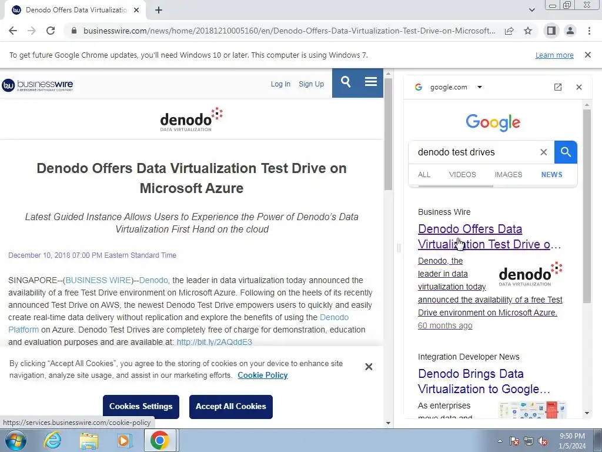Click the side panel scrollbar thumb
The image size is (602, 452).
(587, 207)
